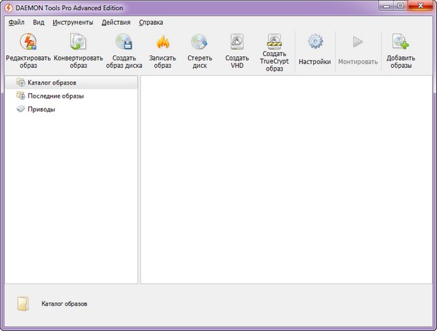Open Настройки gear icon
The width and height of the screenshot is (437, 331).
pyautogui.click(x=315, y=43)
